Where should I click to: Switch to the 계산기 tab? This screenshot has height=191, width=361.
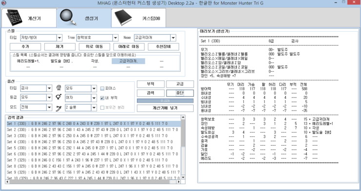[29, 18]
